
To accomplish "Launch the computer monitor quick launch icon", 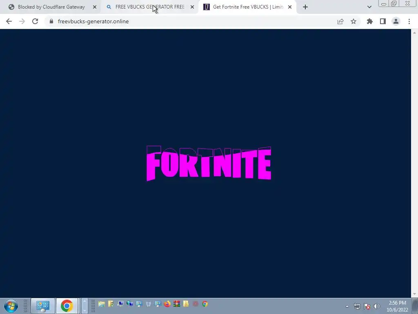I will coord(120,304).
